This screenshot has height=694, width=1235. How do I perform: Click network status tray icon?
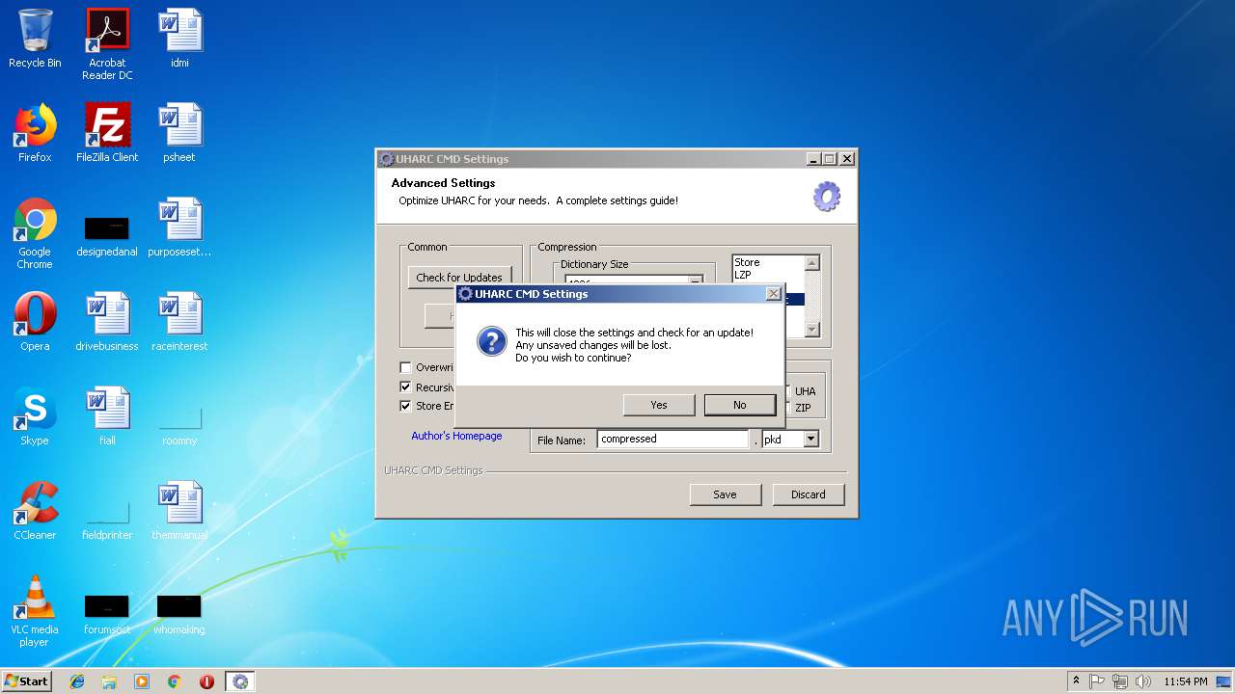tap(1120, 681)
